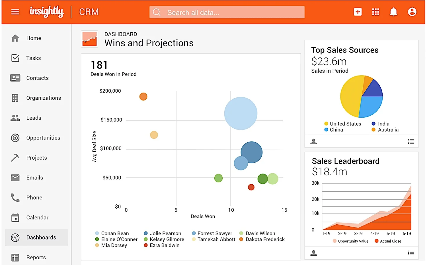Viewport: 427px width, 265px height.
Task: Click the orange Dakota Frederick bubble
Action: click(x=143, y=97)
